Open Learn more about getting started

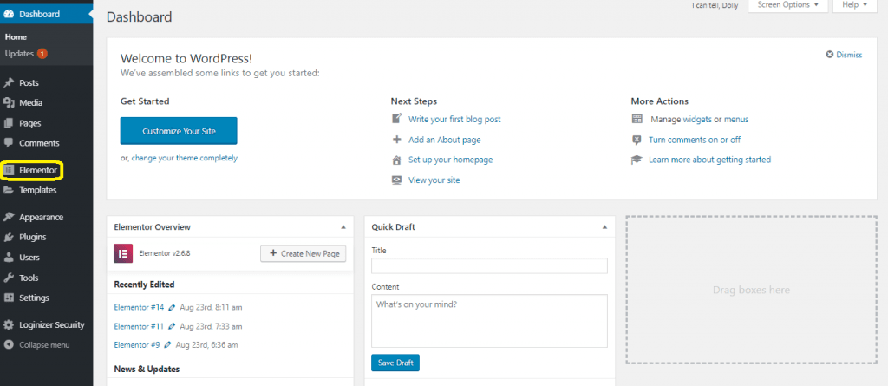point(710,160)
